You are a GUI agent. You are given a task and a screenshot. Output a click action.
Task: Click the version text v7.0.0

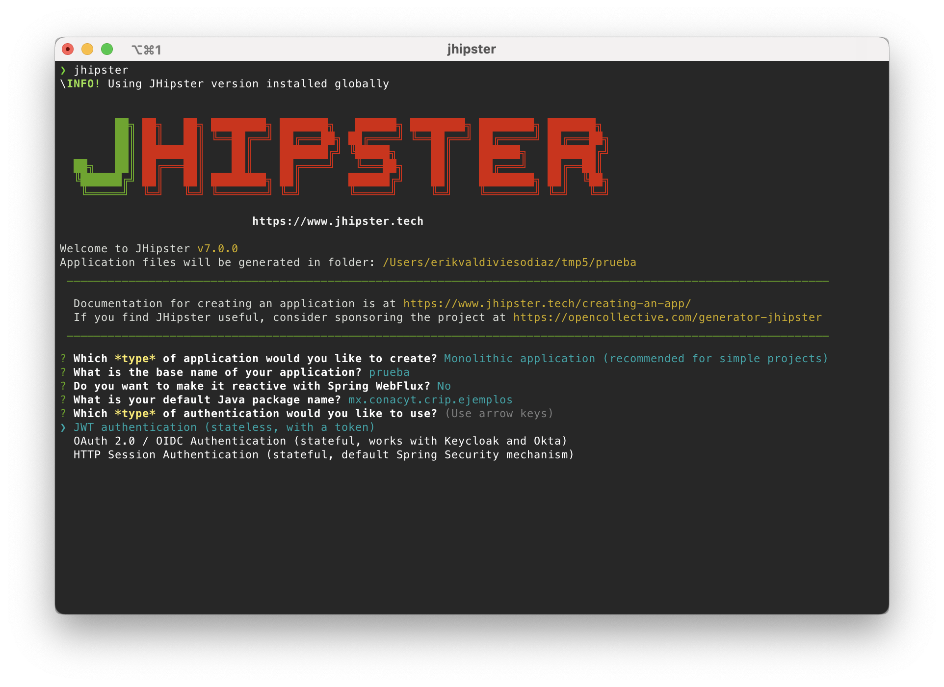click(217, 249)
